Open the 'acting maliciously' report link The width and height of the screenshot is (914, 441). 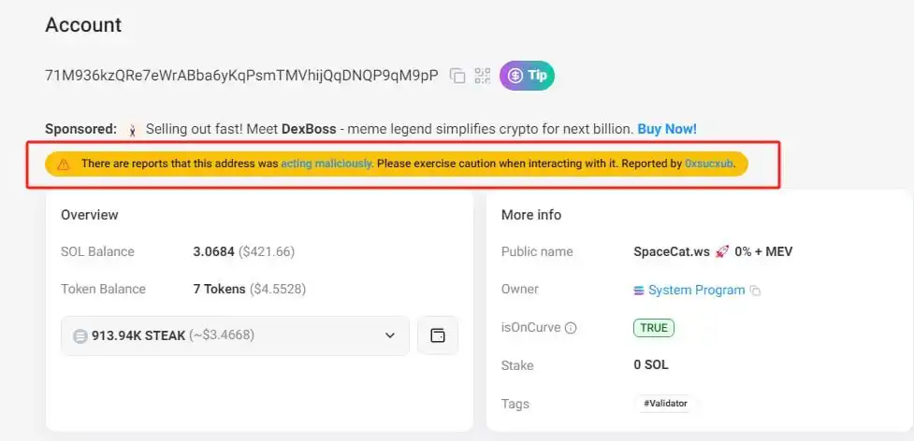pyautogui.click(x=326, y=164)
